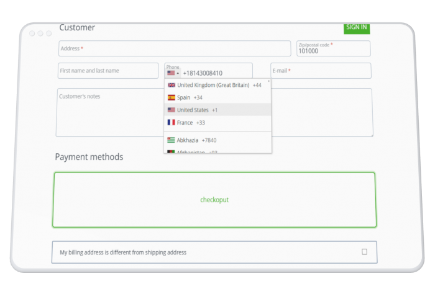Viewport: 435px width, 289px height.
Task: Choose United Kingdom (Great Britain) +44
Action: pos(217,85)
